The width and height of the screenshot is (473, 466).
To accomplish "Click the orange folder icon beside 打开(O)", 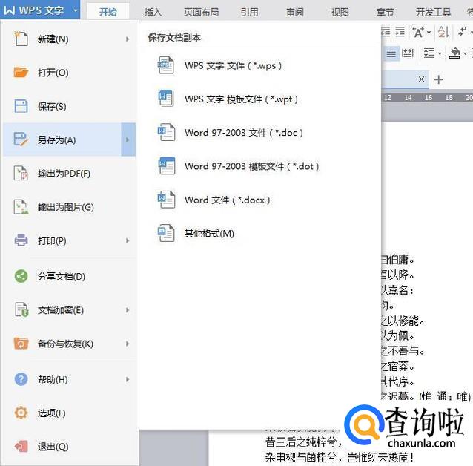I will (21, 73).
